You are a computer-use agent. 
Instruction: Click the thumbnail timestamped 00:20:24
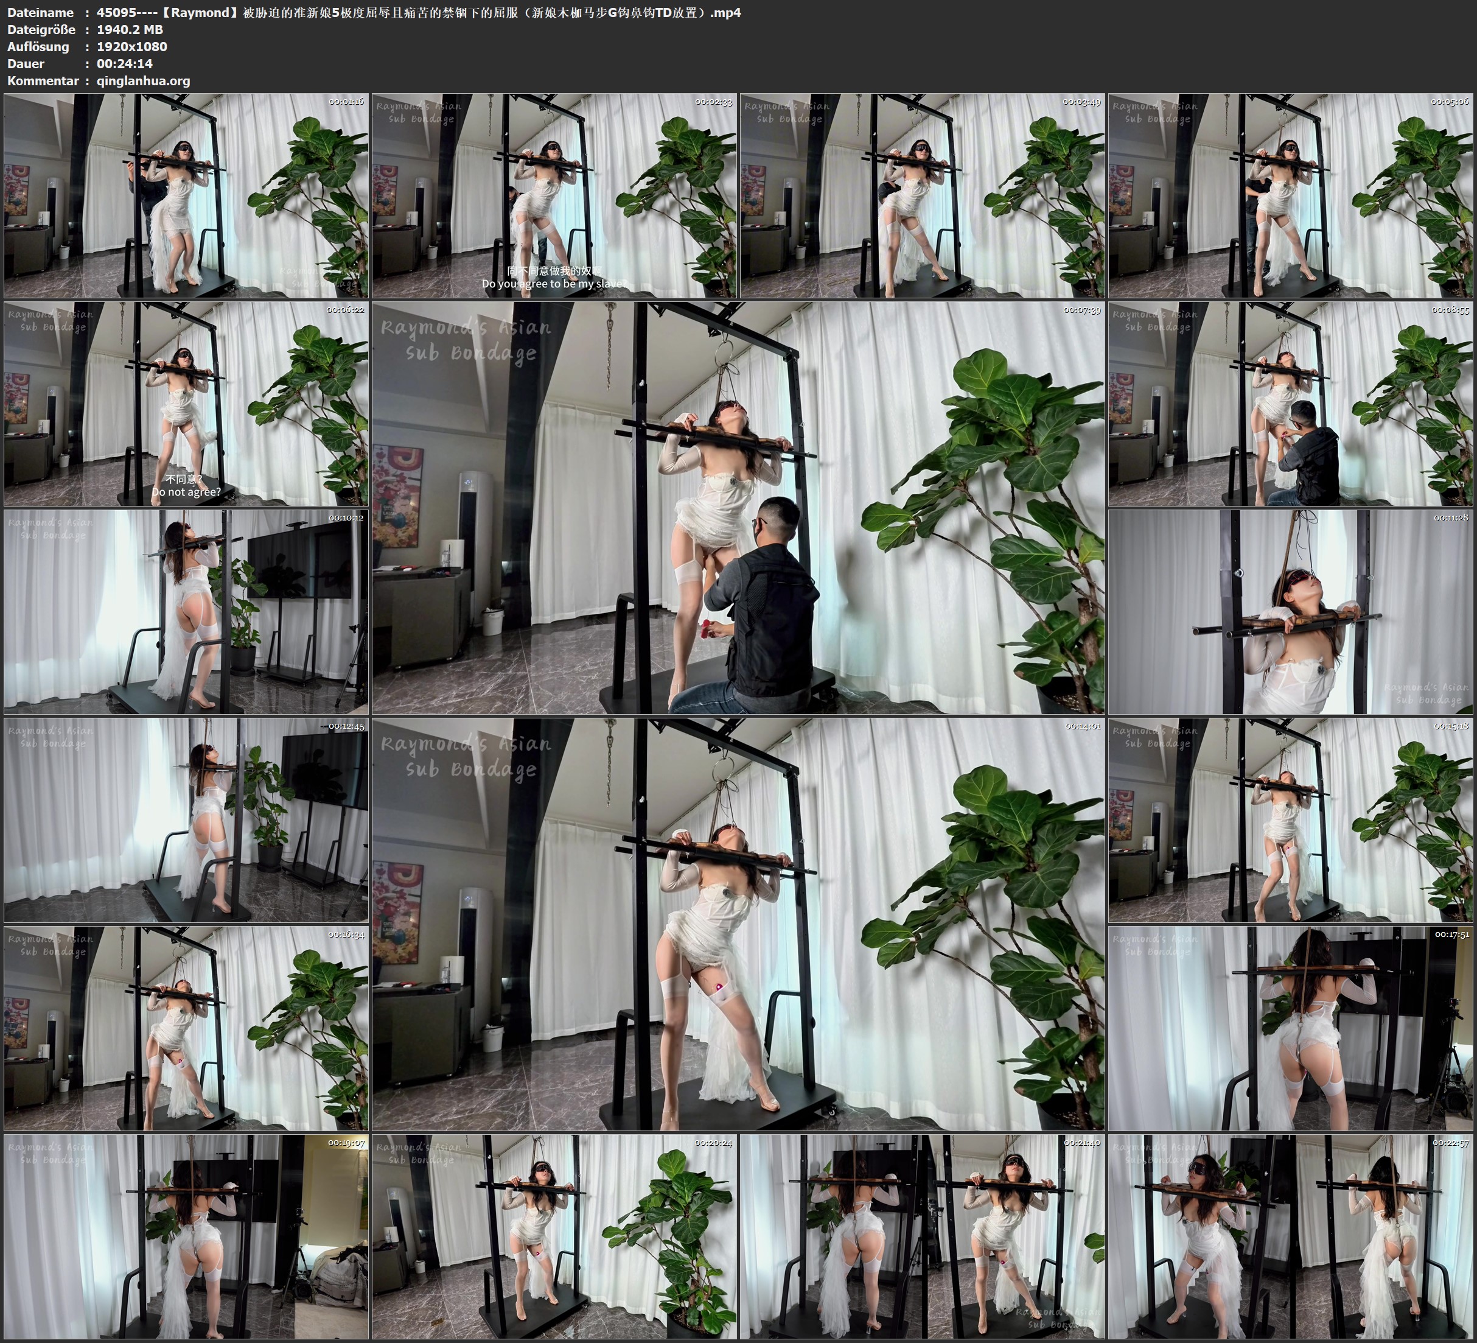pos(554,1236)
